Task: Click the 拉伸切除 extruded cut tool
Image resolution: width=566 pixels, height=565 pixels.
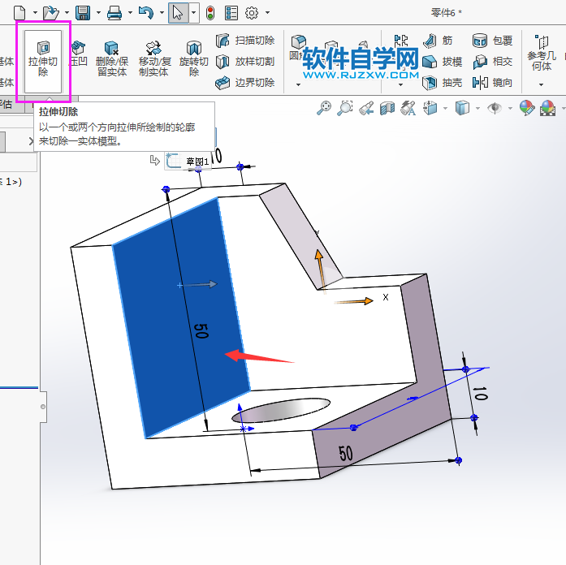Action: 43,60
